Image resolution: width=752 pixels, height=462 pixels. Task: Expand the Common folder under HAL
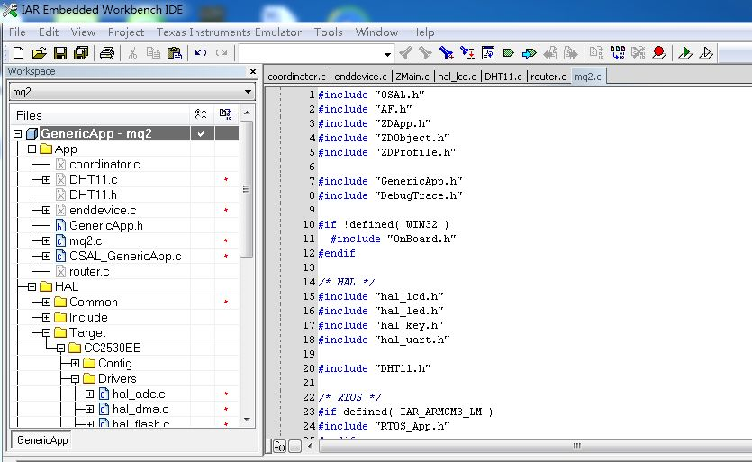click(46, 302)
